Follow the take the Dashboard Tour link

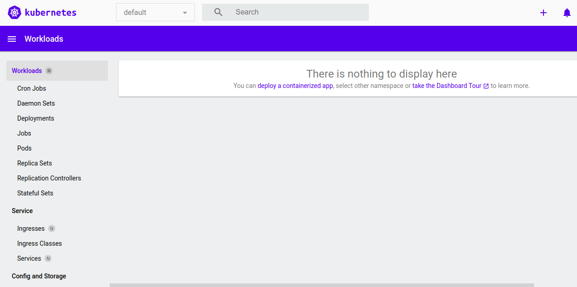click(x=446, y=86)
